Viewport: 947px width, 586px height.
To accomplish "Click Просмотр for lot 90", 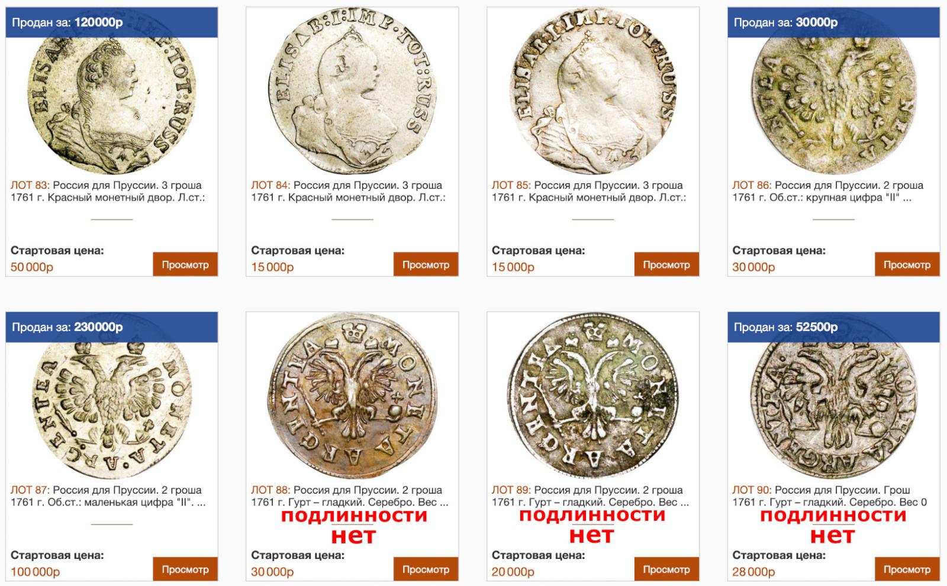I will pos(907,569).
